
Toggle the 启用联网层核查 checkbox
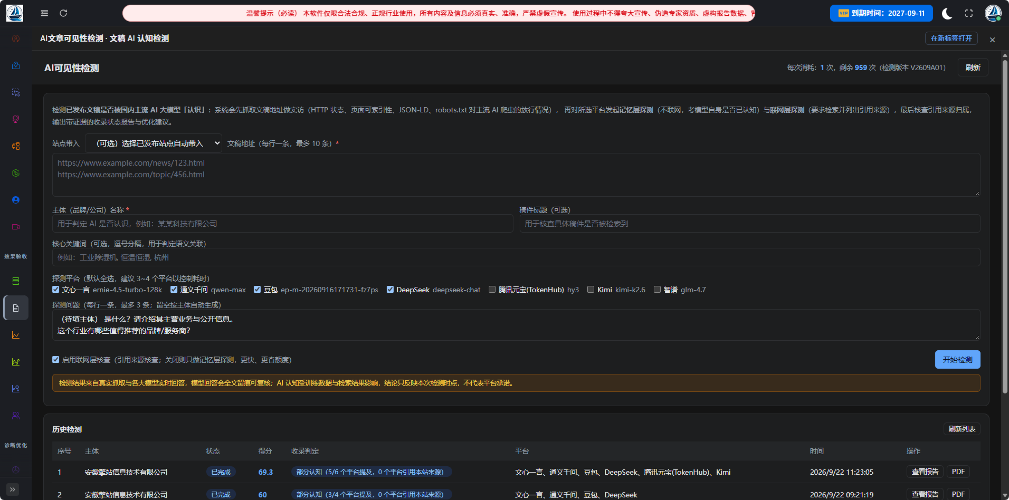point(56,359)
